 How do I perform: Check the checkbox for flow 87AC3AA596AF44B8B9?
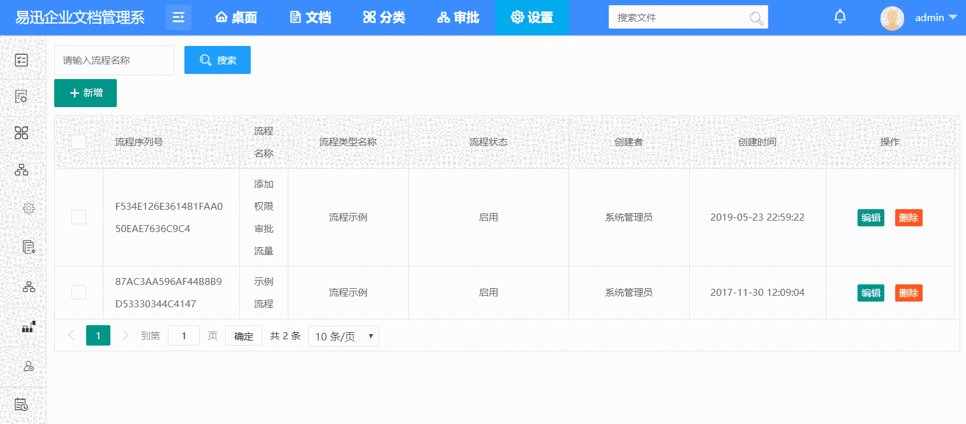coord(78,292)
